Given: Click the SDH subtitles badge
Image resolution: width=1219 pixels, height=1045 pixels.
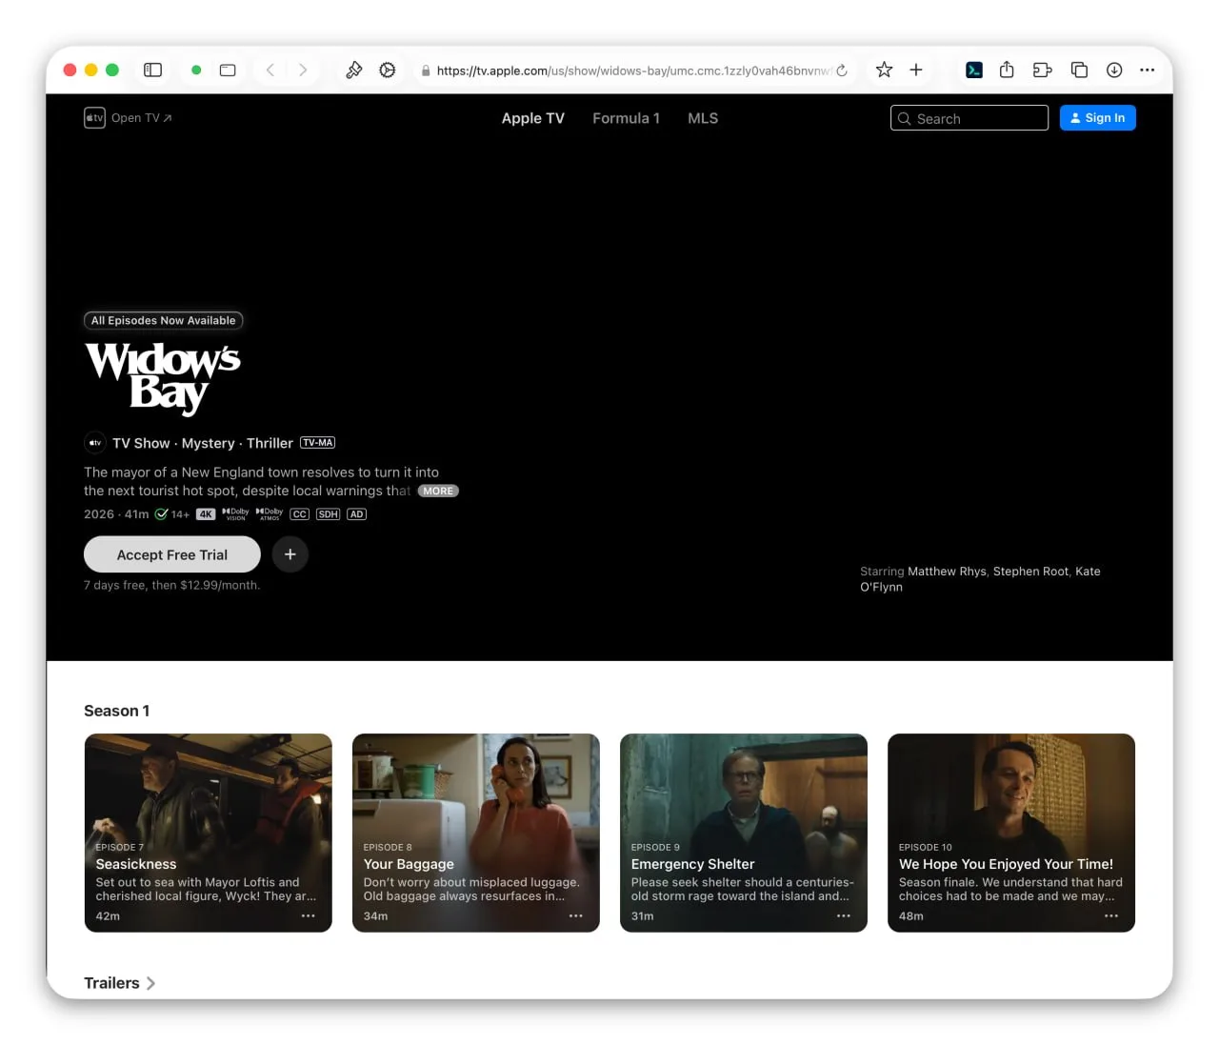Looking at the screenshot, I should tap(329, 514).
